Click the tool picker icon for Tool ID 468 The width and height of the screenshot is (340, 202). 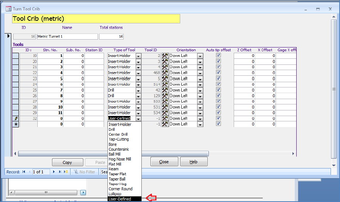click(x=165, y=73)
